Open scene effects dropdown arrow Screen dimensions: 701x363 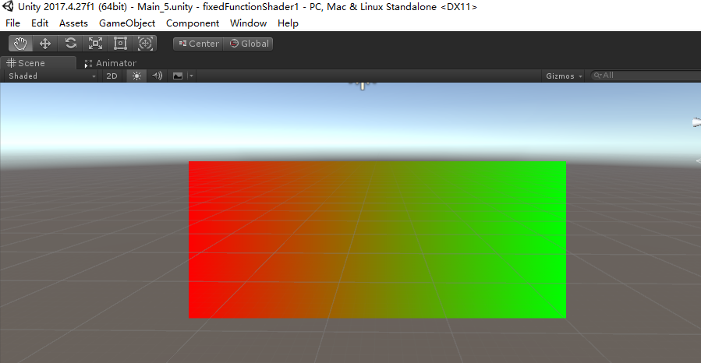pyautogui.click(x=191, y=76)
